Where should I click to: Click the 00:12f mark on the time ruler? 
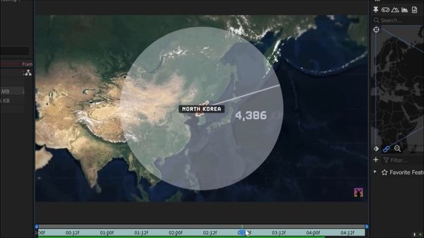[x=72, y=233]
